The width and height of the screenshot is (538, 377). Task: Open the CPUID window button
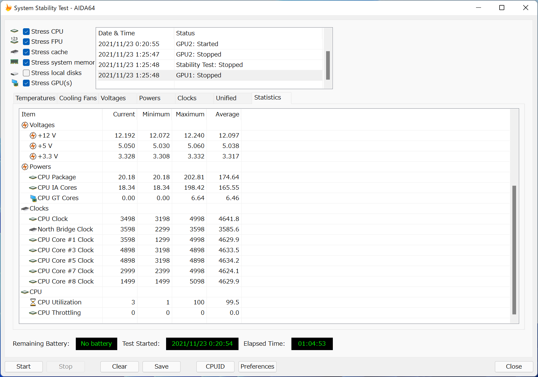point(215,367)
